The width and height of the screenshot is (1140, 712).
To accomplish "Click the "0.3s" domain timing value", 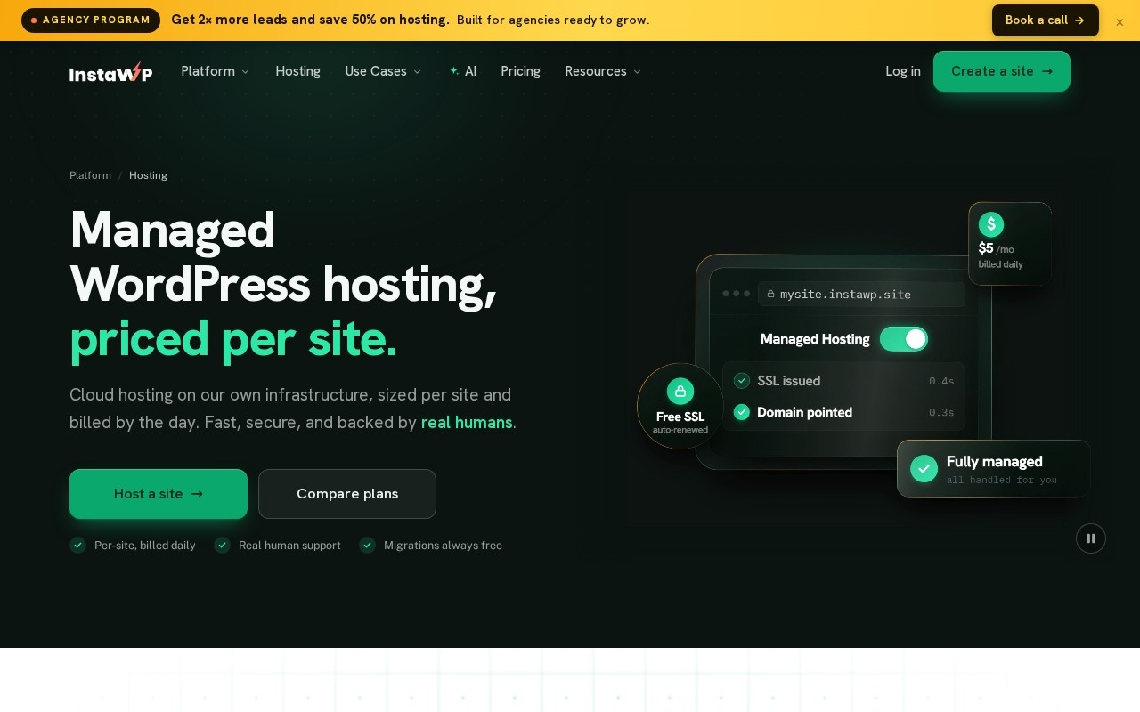I will tap(941, 412).
